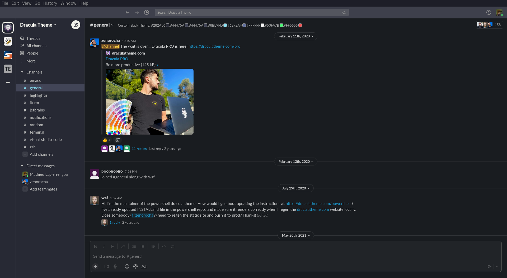Open history clock icon
Screen dimensions: 507x278
point(147,12)
